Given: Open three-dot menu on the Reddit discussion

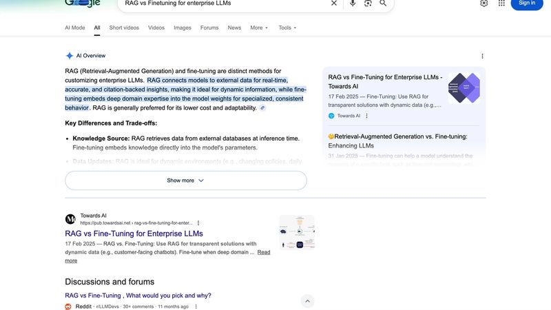Looking at the screenshot, I should 196,307.
